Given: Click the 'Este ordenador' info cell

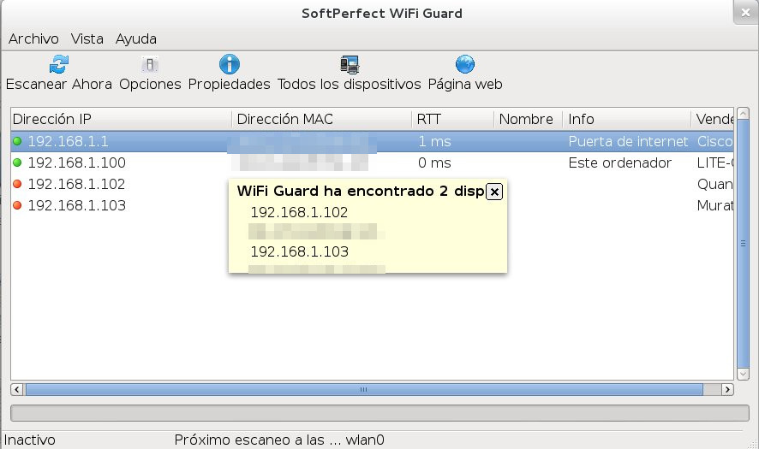Looking at the screenshot, I should [x=619, y=162].
